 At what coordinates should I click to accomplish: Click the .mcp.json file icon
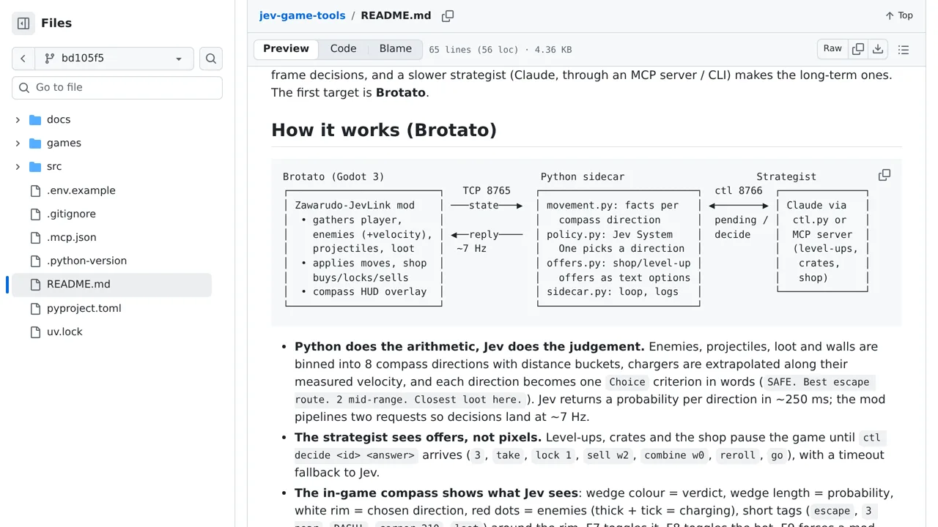click(35, 238)
